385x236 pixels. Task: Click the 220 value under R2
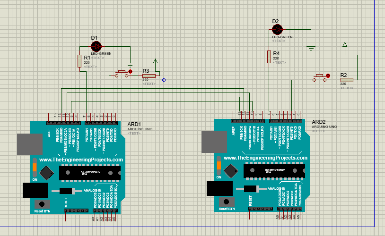pyautogui.click(x=343, y=84)
